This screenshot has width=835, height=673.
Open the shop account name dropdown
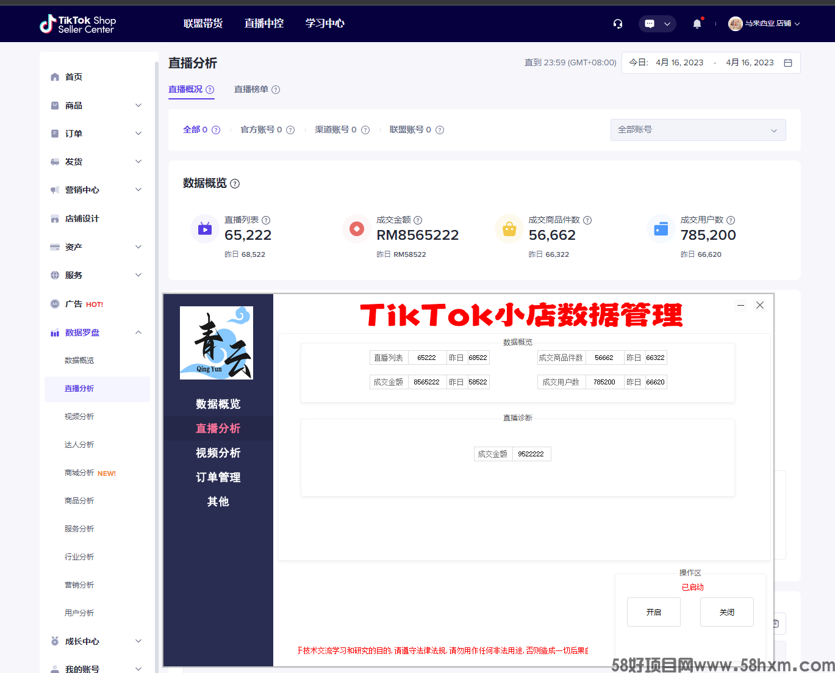point(772,24)
